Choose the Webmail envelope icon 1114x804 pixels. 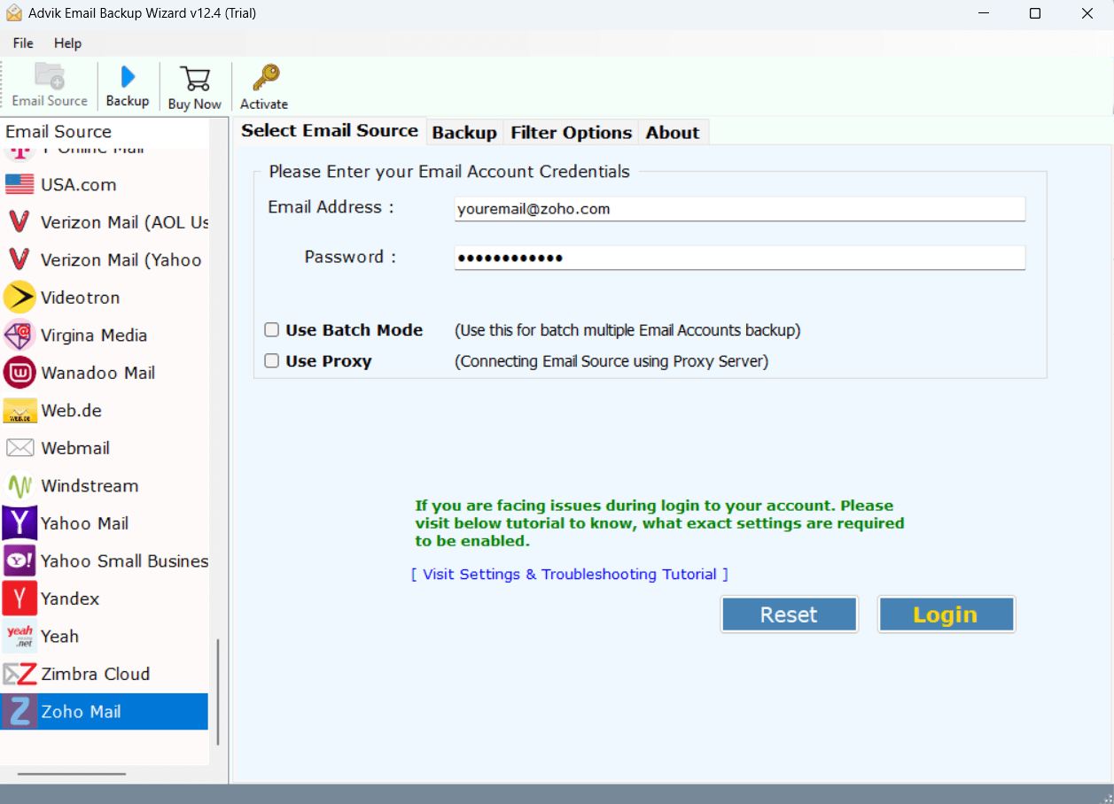[19, 448]
